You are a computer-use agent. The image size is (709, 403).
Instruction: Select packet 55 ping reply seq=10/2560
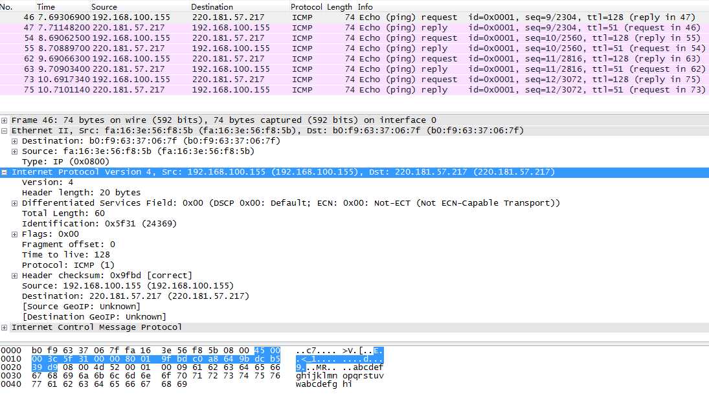pyautogui.click(x=355, y=49)
